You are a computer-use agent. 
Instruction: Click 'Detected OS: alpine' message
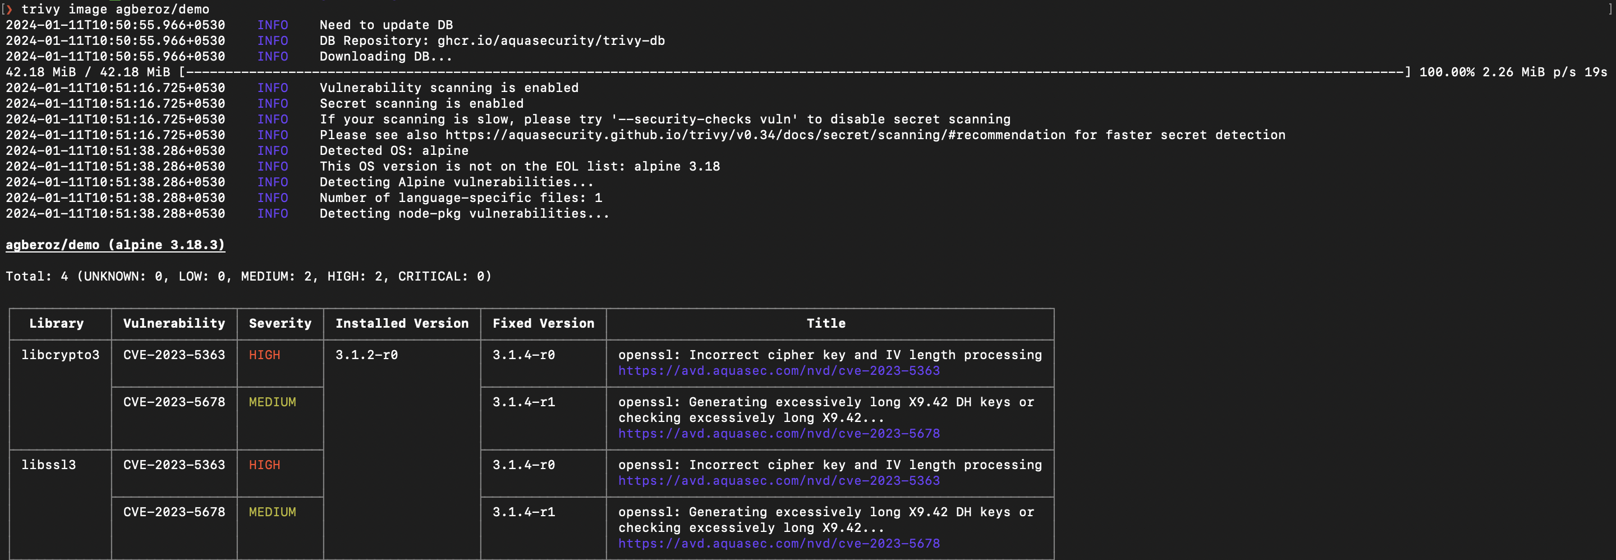394,150
